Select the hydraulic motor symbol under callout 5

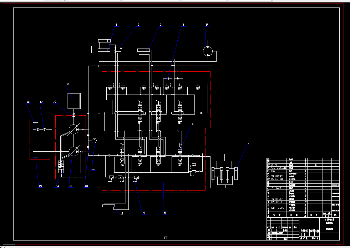click(208, 51)
